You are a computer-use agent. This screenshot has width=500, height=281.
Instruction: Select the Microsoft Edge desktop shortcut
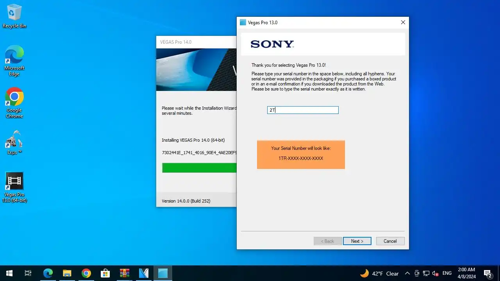point(14,60)
